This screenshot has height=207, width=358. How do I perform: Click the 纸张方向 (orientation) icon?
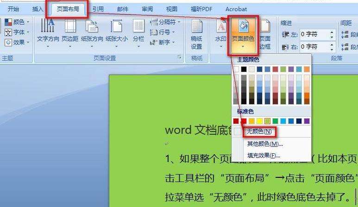tap(92, 27)
